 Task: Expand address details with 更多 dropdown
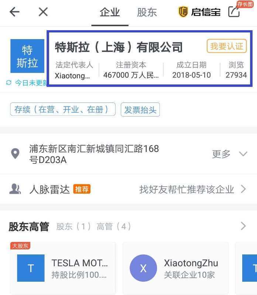(x=229, y=154)
